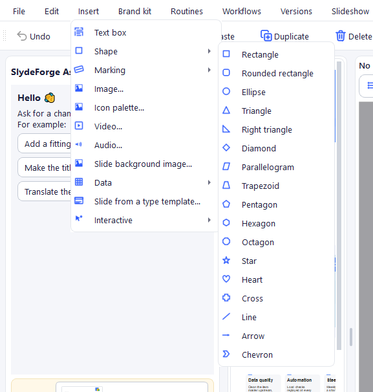373x392 pixels.
Task: Click the Duplicate toolbar icon
Action: (x=266, y=36)
